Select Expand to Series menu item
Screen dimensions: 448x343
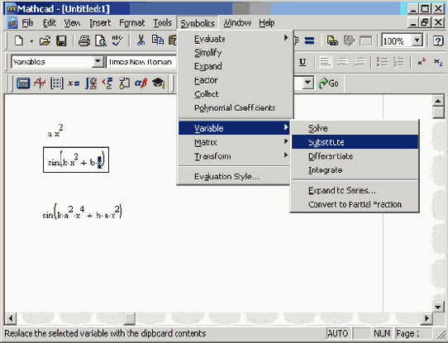pyautogui.click(x=355, y=190)
